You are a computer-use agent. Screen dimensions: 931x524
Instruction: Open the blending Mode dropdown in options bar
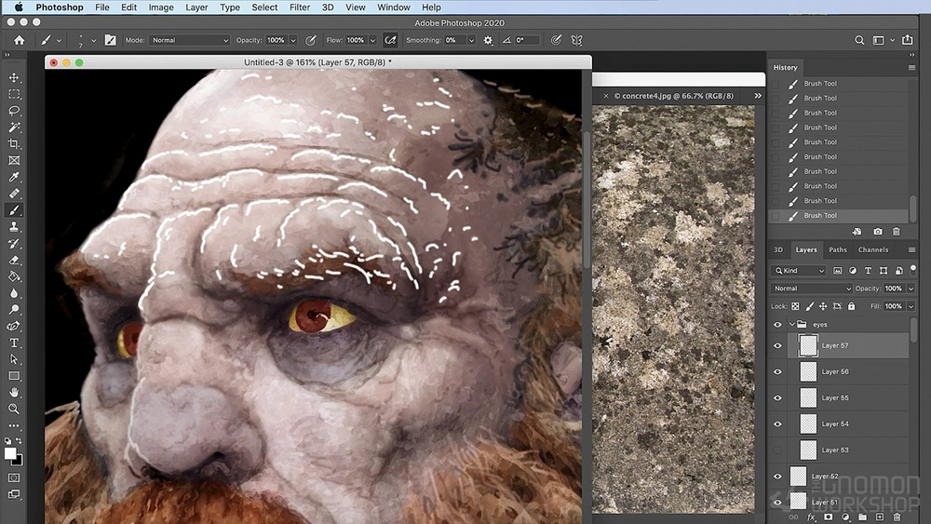[x=189, y=40]
